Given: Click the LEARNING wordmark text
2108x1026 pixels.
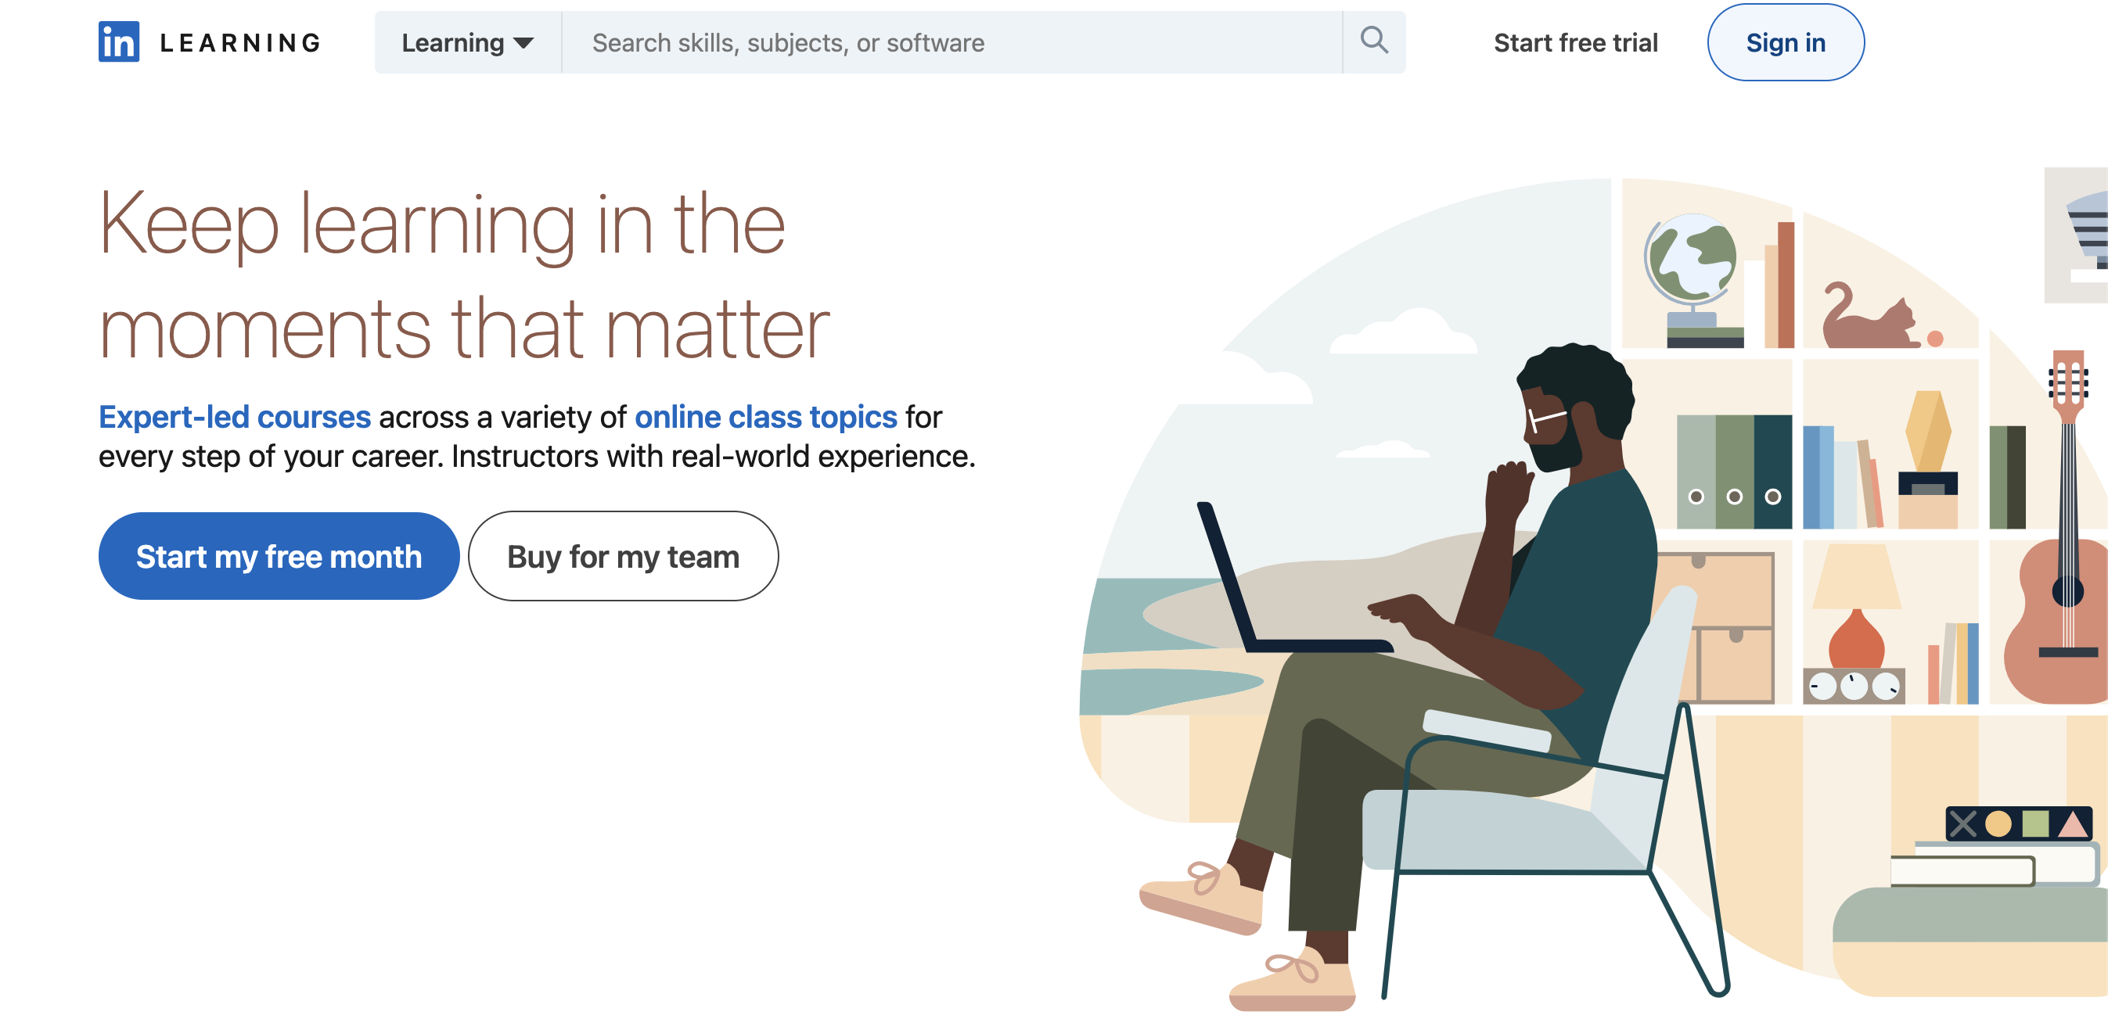Looking at the screenshot, I should tap(240, 42).
